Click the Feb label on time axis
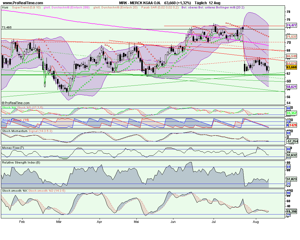The height and width of the screenshot is (240, 300). click(x=22, y=222)
